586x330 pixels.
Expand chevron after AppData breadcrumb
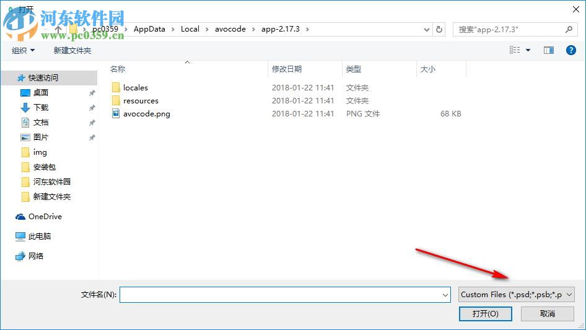coord(173,30)
